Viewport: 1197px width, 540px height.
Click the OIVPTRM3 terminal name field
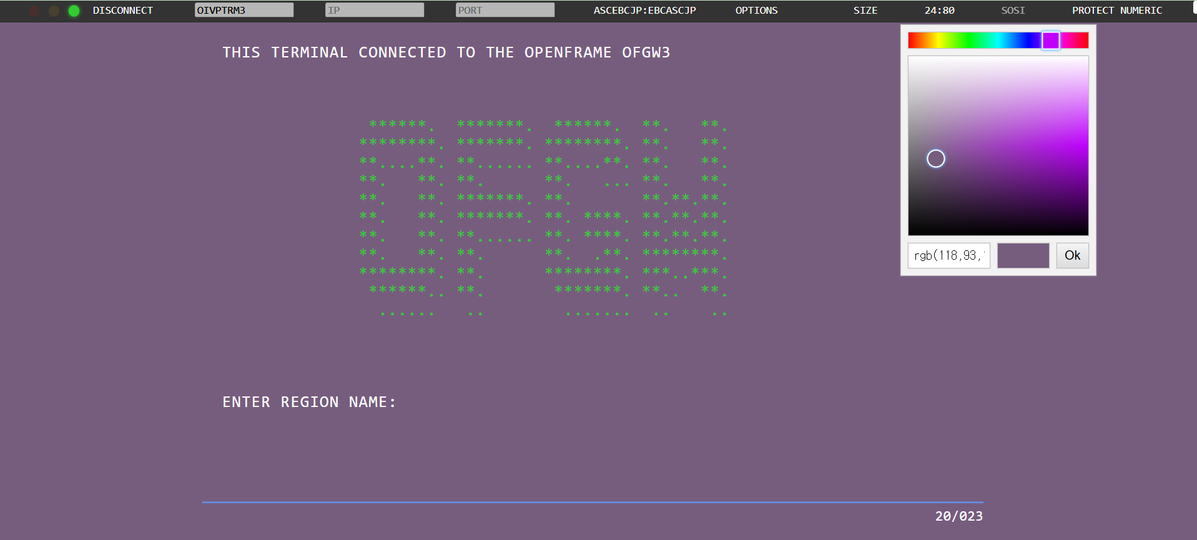(244, 10)
